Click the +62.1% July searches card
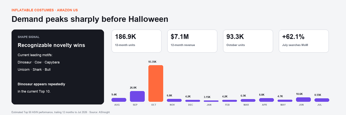The height and width of the screenshot is (115, 346). click(304, 41)
